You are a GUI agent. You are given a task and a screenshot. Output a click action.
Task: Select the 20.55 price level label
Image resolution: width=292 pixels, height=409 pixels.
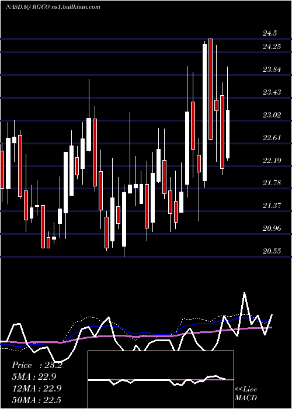[272, 251]
